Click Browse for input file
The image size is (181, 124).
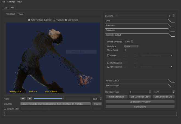[x=97, y=104]
